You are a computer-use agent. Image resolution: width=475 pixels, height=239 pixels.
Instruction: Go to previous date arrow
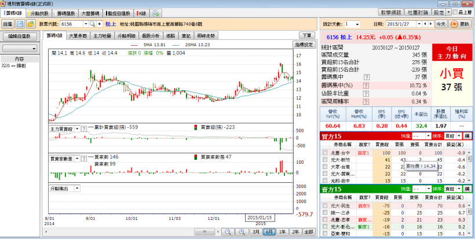[x=425, y=24]
